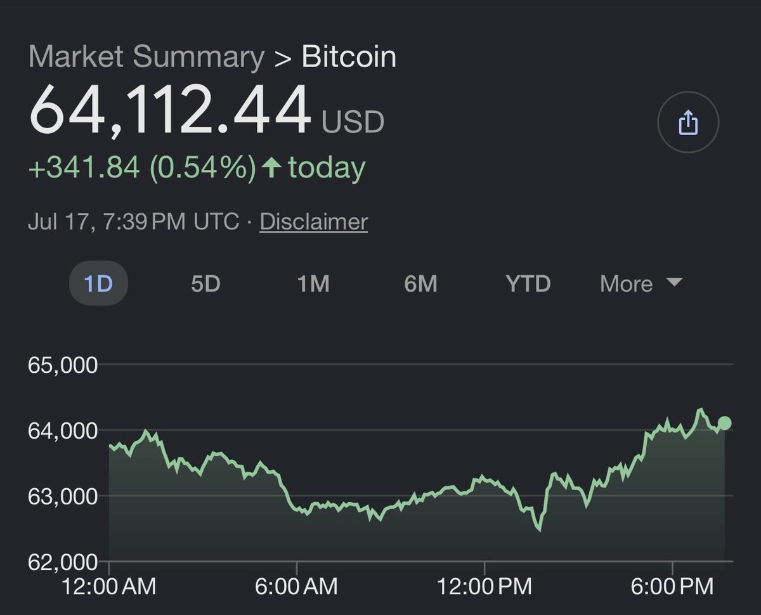Click the chart low point after 12:00 PM
The width and height of the screenshot is (761, 615).
[539, 529]
